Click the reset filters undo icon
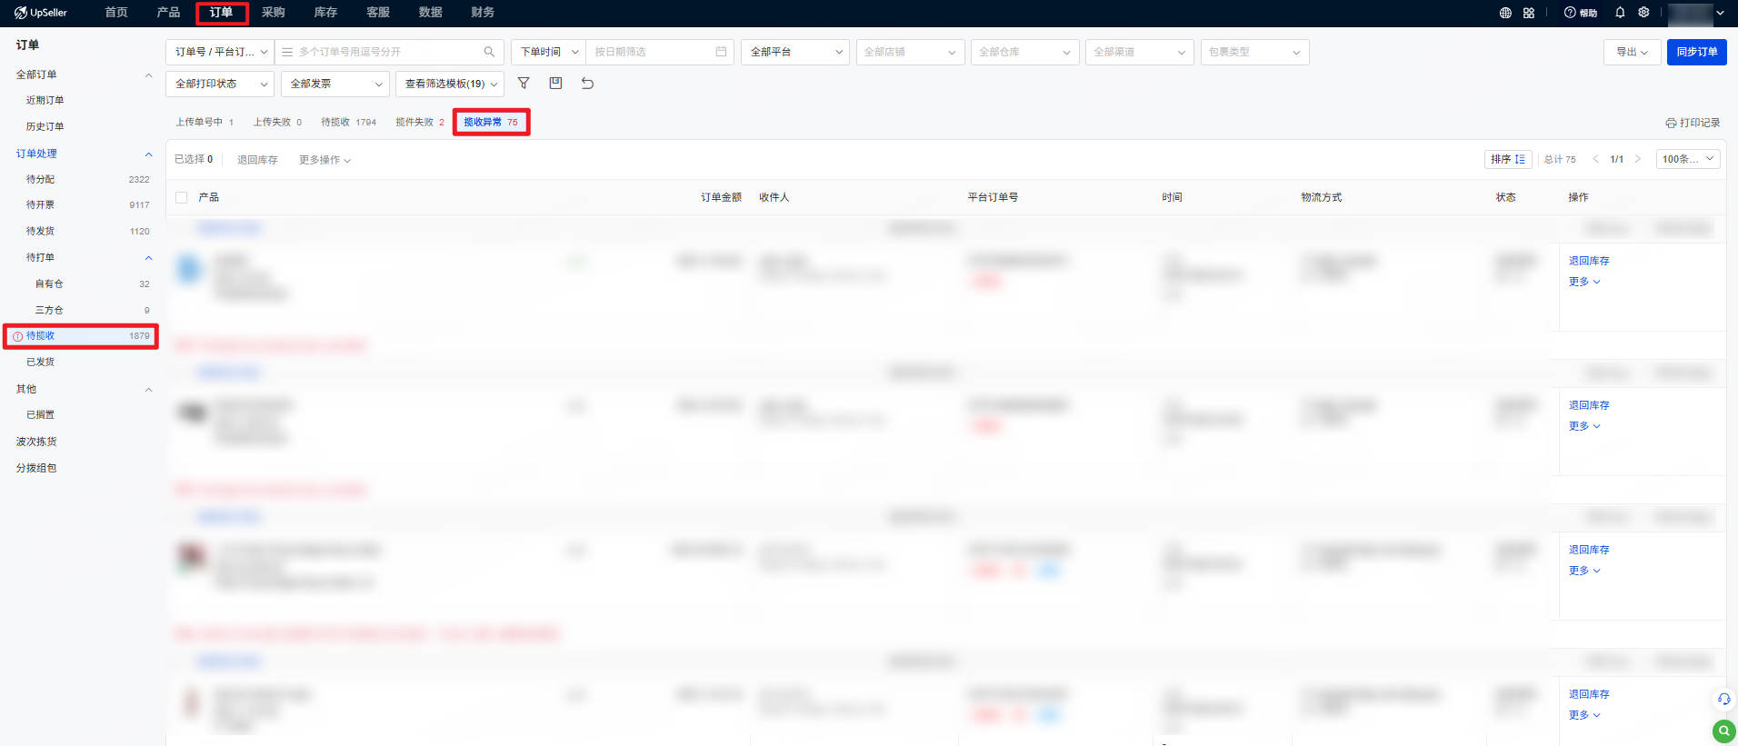The height and width of the screenshot is (746, 1738). tap(587, 83)
